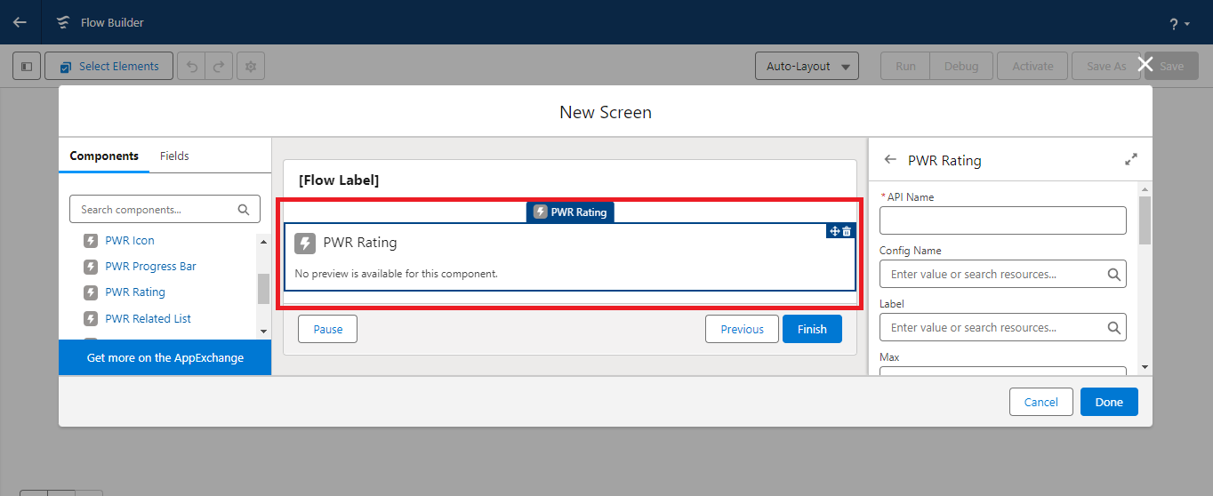
Task: Click the Save button in toolbar
Action: (x=1171, y=66)
